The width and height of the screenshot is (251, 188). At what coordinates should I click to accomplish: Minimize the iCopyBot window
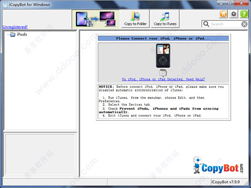221,3
